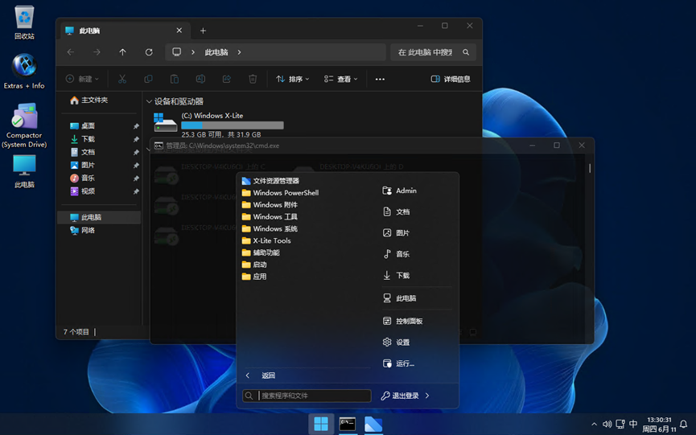Screen dimensions: 696x435
Task: Open 运行... from the start menu
Action: 398,363
